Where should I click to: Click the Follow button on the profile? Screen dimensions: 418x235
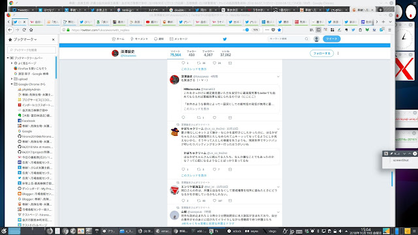[322, 54]
